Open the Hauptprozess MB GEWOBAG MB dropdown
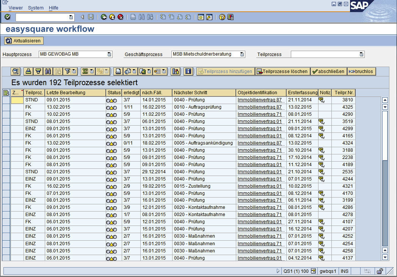Screen dimensions: 397x277 point(110,54)
